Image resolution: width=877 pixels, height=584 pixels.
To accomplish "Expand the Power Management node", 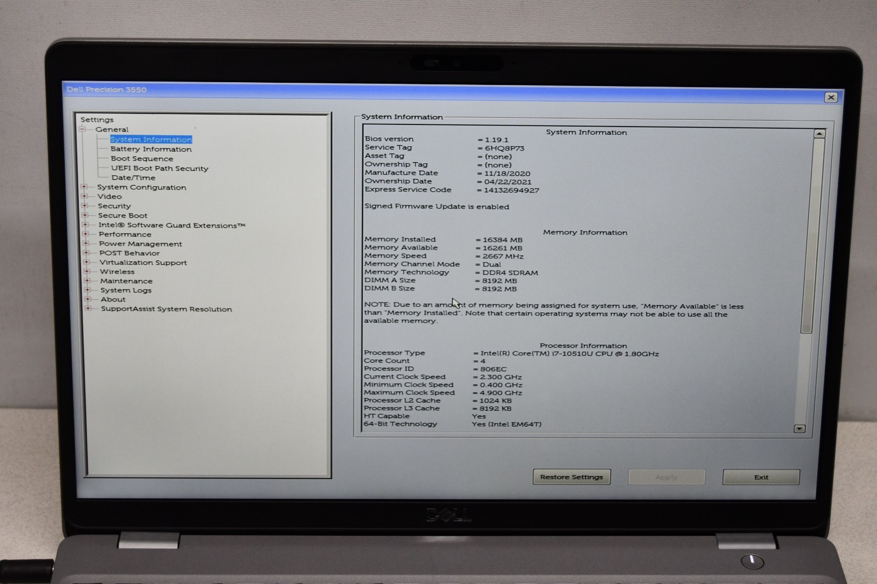I will coord(86,243).
